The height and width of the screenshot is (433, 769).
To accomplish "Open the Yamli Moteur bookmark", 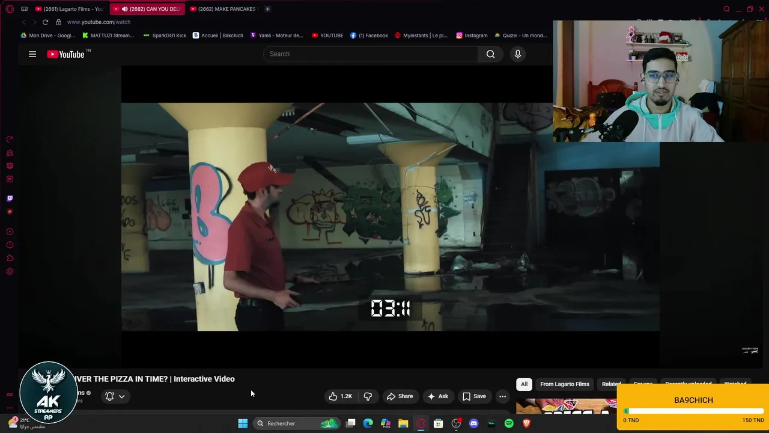I will pyautogui.click(x=276, y=35).
